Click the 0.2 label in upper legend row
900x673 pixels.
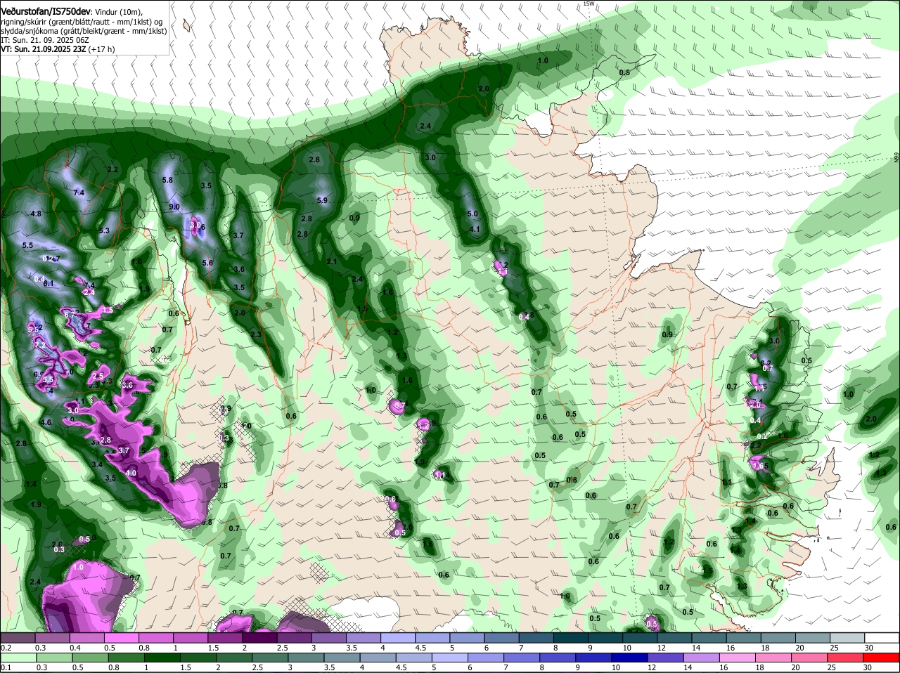tap(6, 648)
